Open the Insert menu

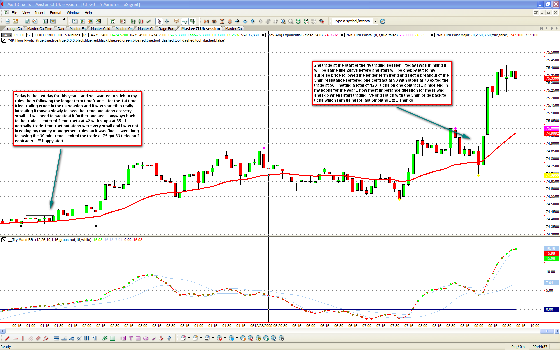(40, 13)
